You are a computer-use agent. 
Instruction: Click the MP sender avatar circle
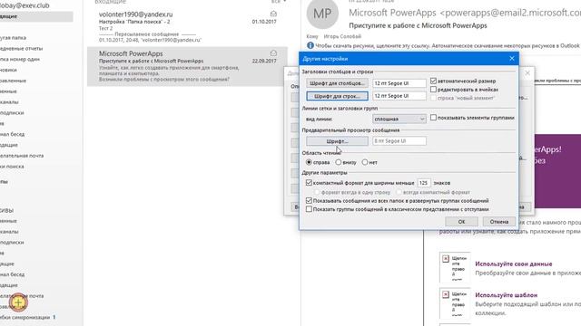(x=322, y=14)
